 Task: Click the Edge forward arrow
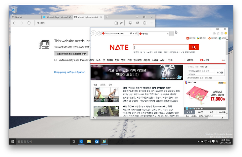click(22, 23)
